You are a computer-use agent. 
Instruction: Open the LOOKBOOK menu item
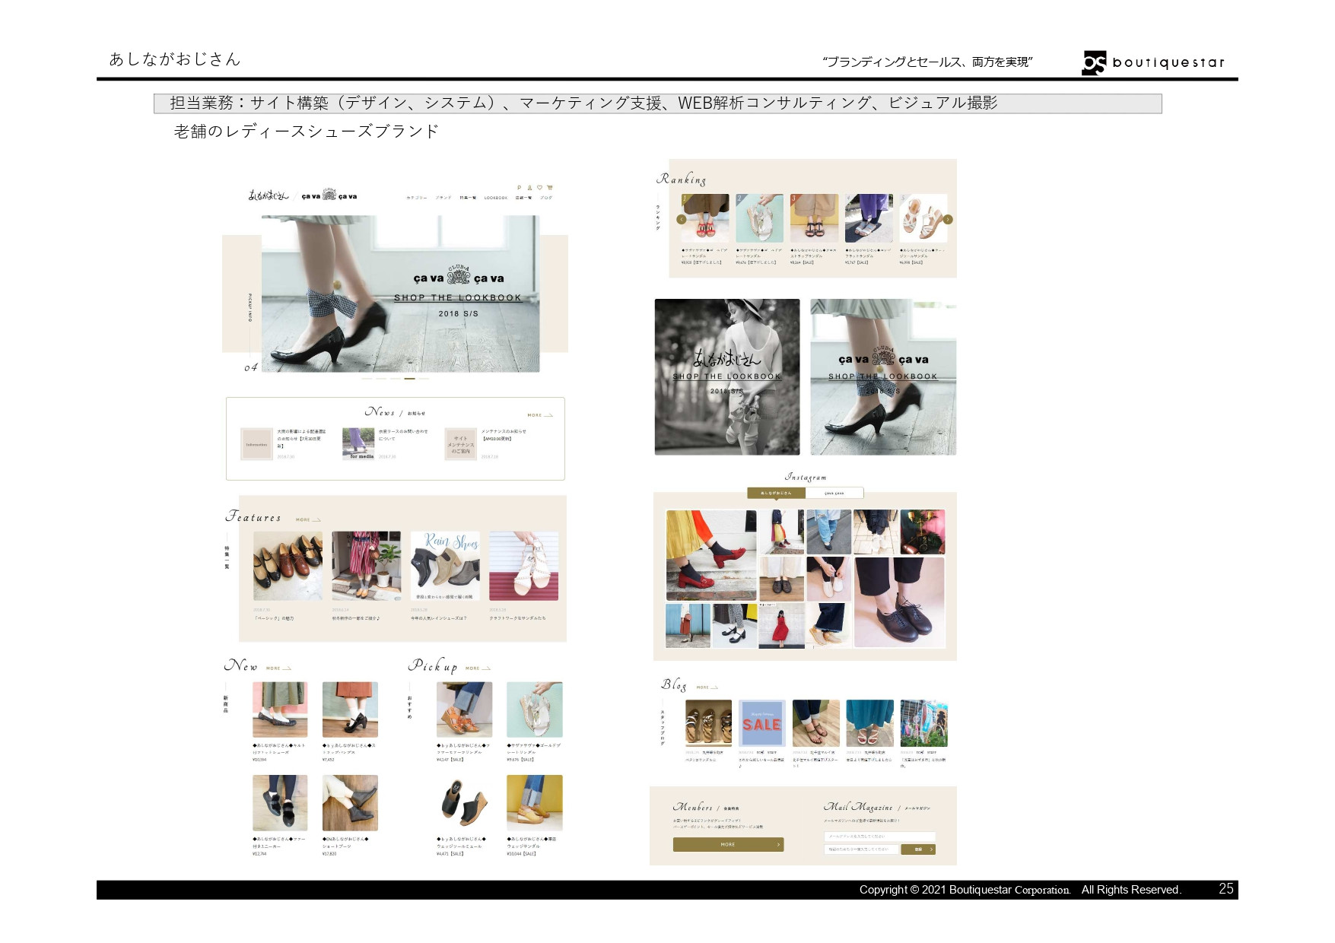pyautogui.click(x=495, y=197)
